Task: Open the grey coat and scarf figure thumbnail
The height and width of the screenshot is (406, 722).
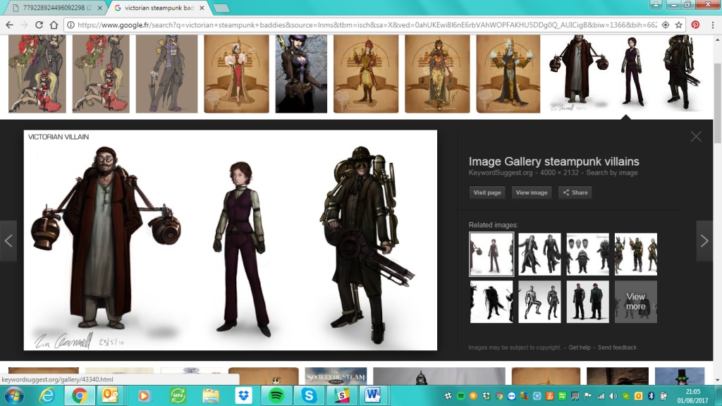Action: coord(166,73)
